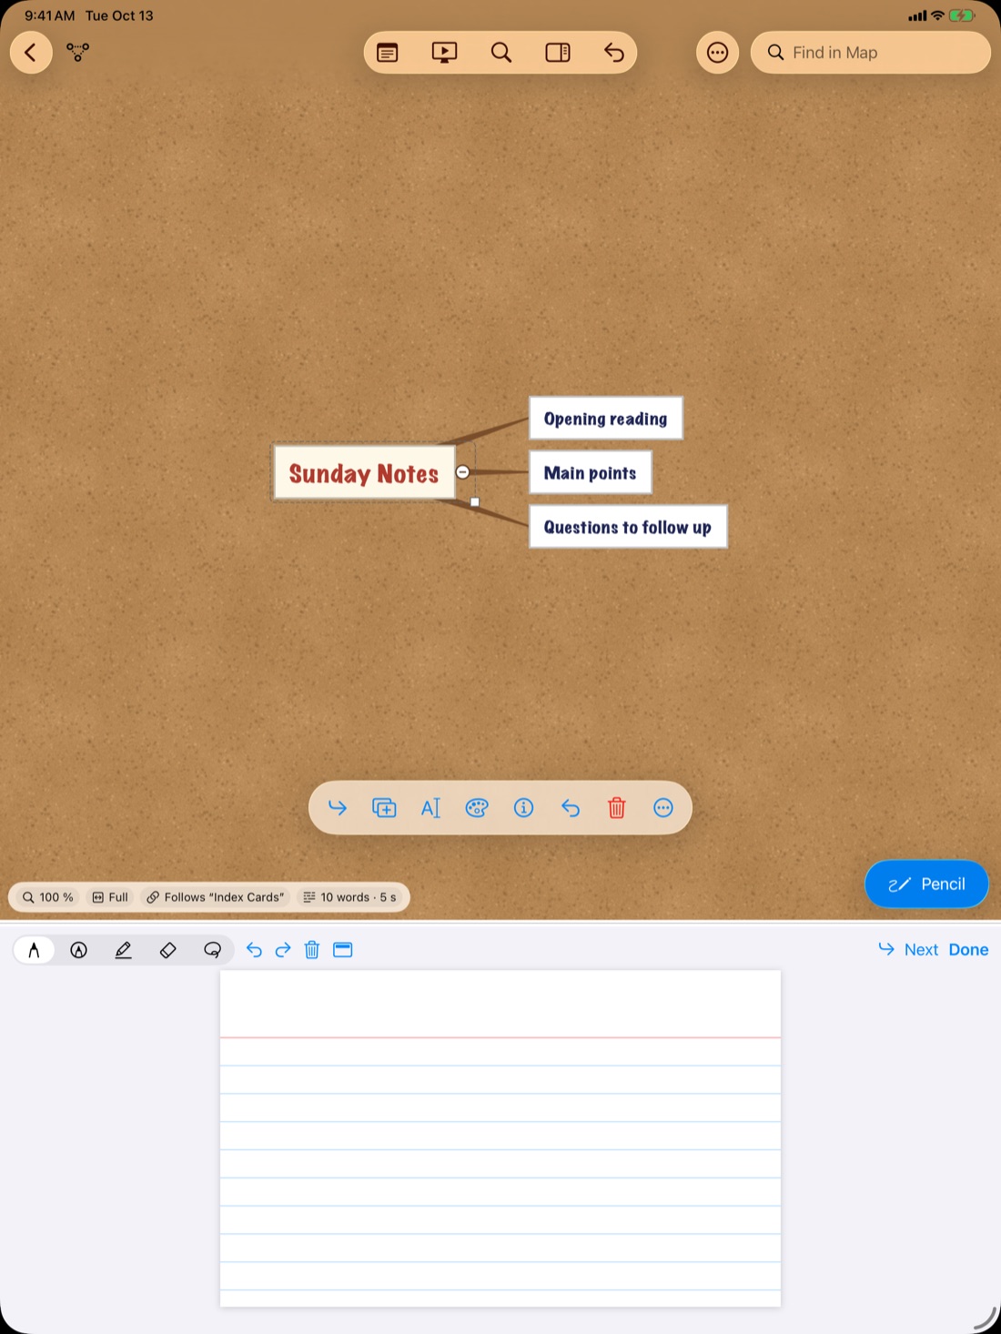Screen dimensions: 1001x1334
Task: Tap the blue Pencil button
Action: coord(926,884)
